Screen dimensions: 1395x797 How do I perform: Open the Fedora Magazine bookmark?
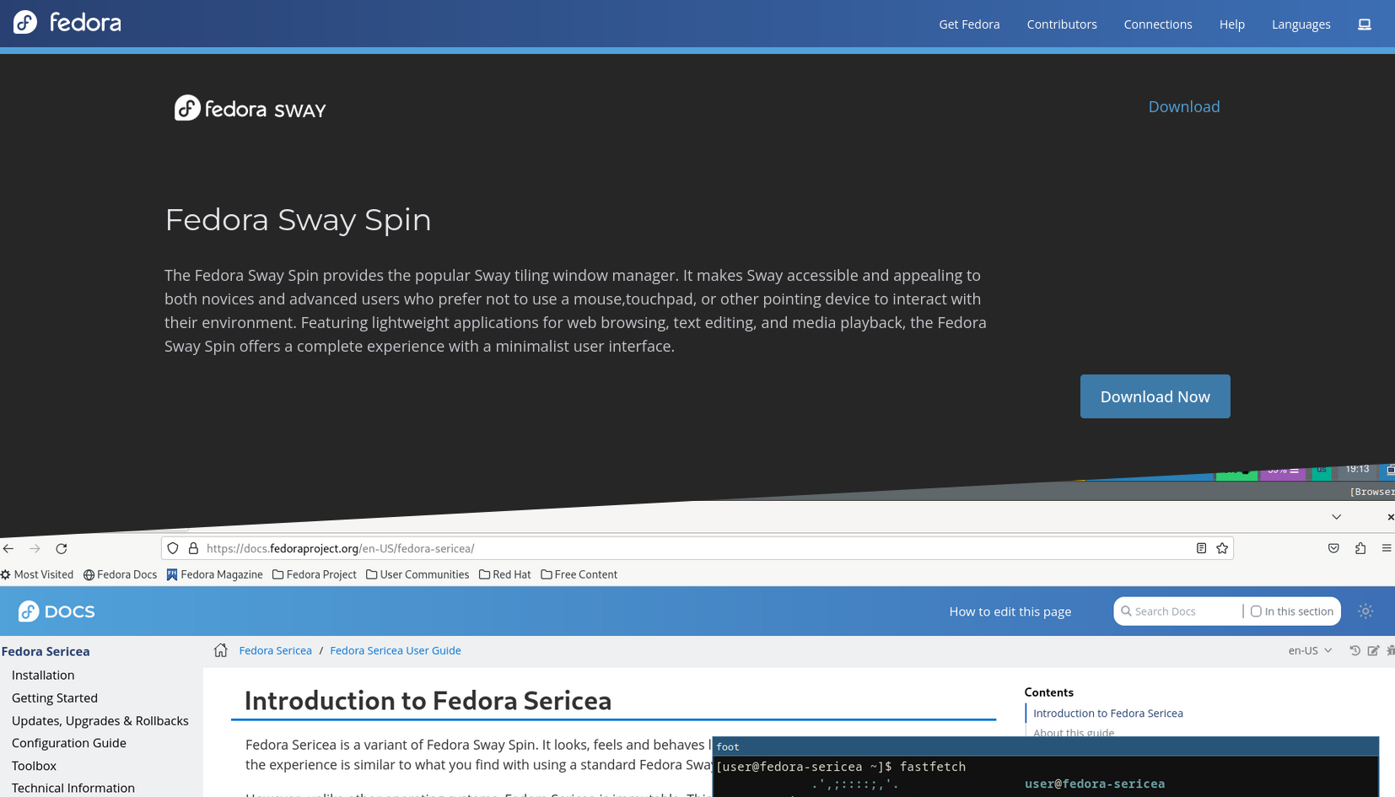[214, 574]
